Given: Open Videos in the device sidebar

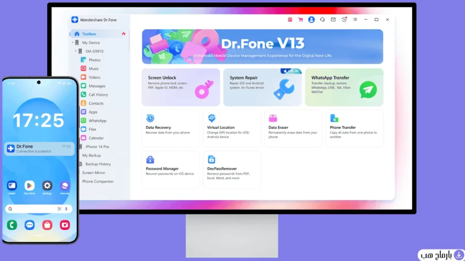Looking at the screenshot, I should (x=94, y=77).
